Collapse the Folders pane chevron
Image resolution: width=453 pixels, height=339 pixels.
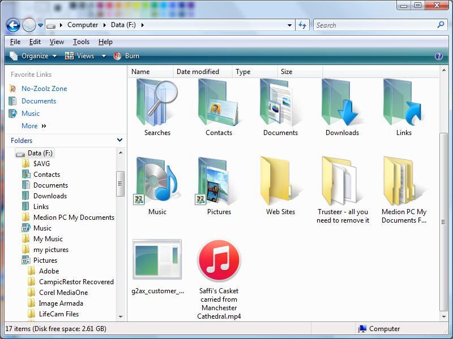coord(119,140)
